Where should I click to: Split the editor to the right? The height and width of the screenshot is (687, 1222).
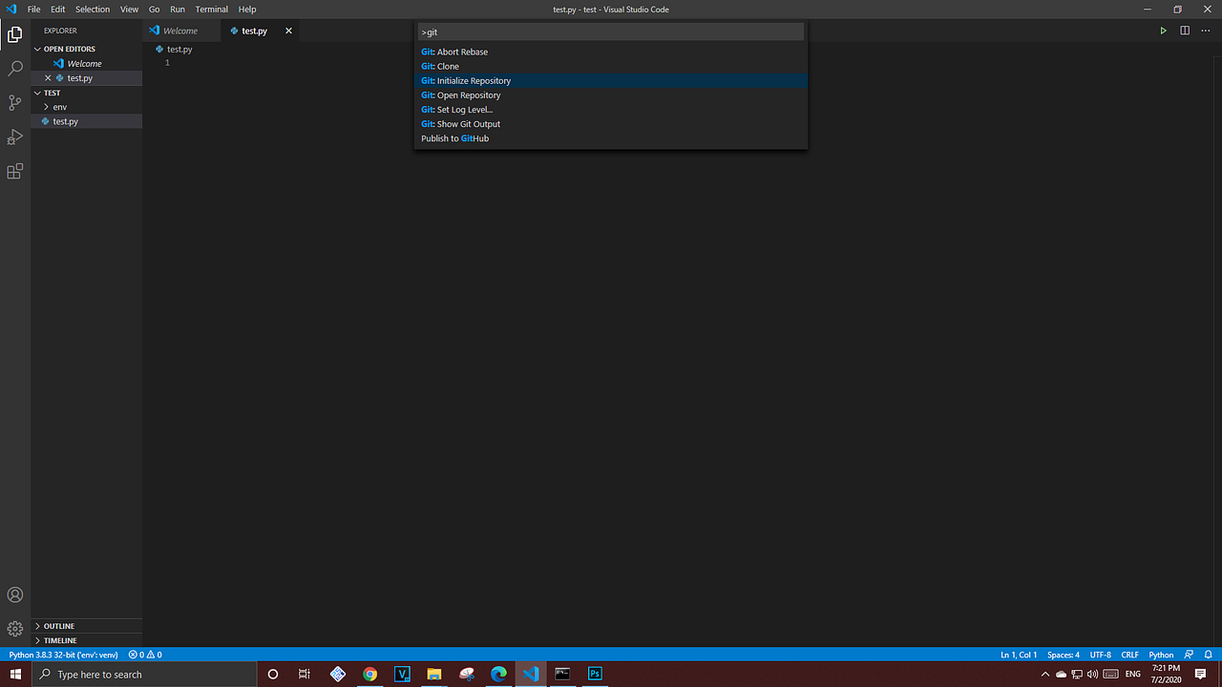pos(1184,30)
